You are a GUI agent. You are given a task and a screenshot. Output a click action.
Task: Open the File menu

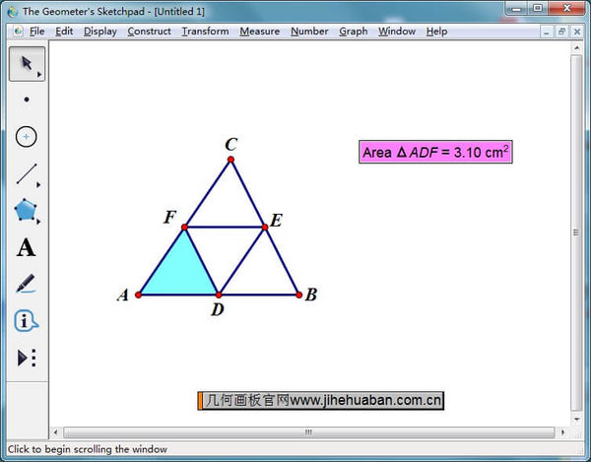[37, 32]
